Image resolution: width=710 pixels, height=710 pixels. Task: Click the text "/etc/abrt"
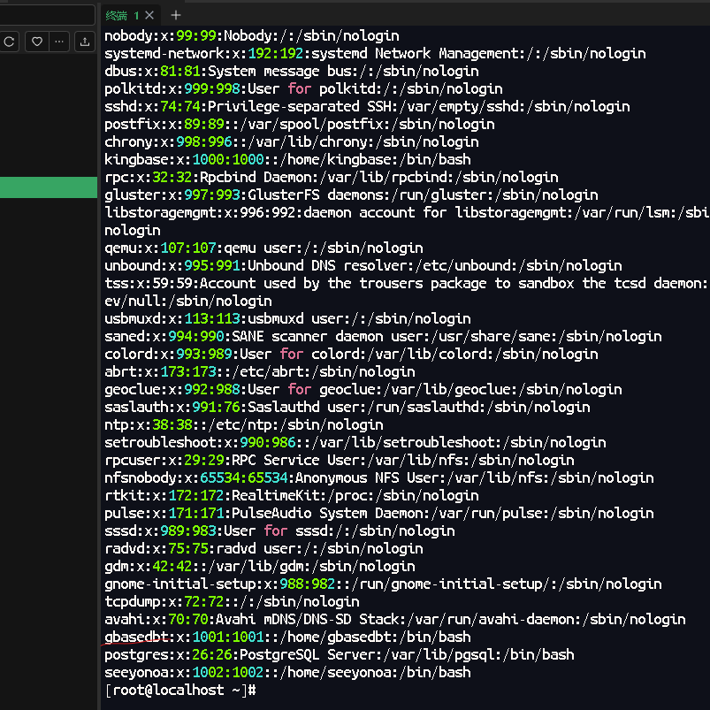pos(267,371)
